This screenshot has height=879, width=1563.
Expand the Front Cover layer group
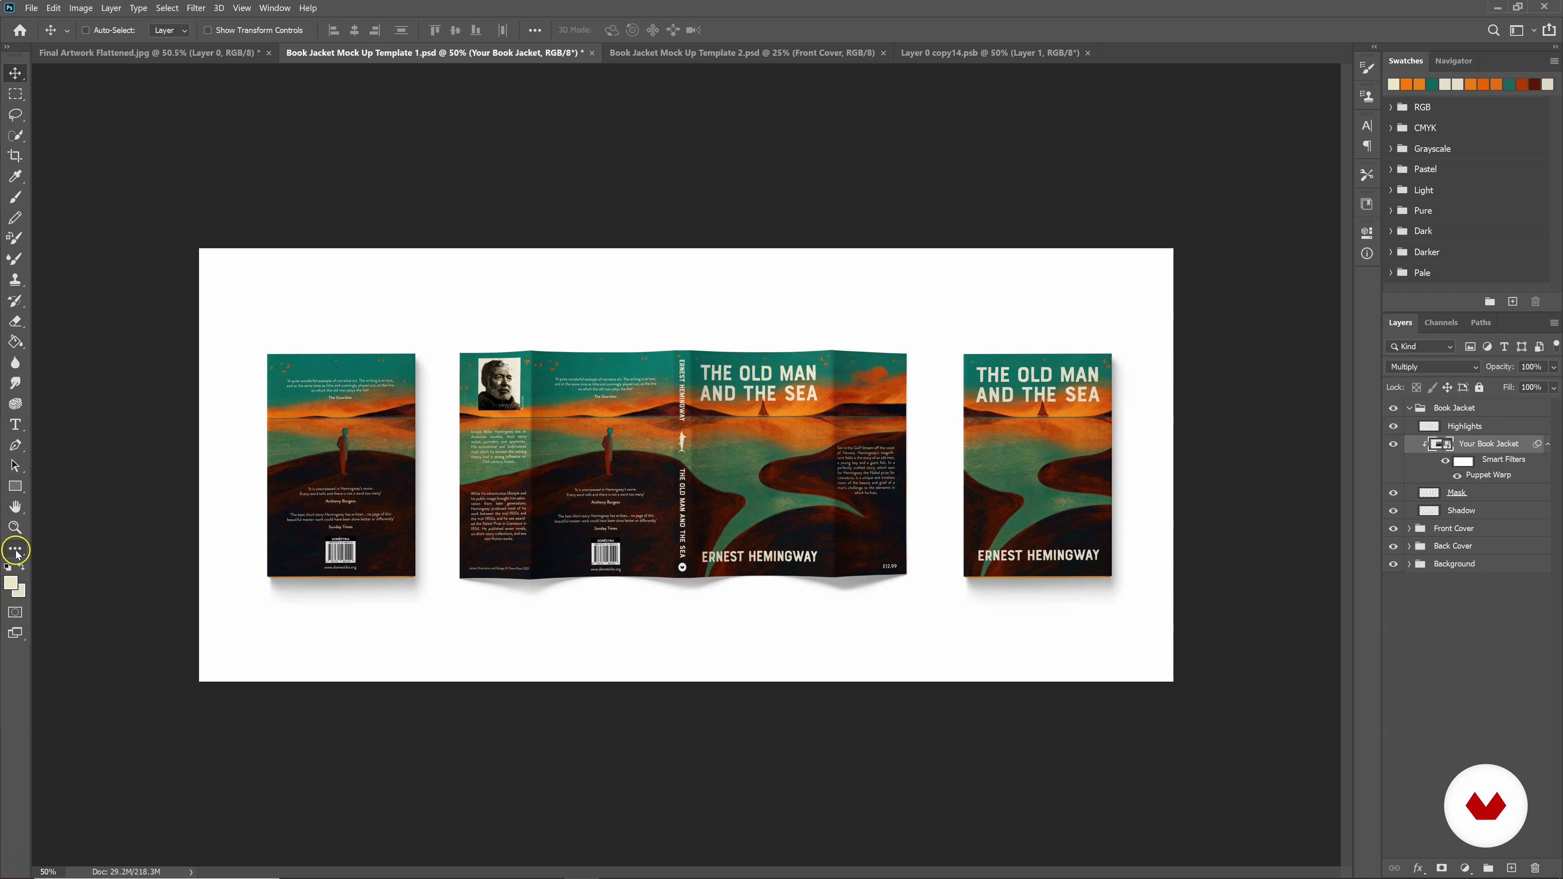click(1409, 528)
